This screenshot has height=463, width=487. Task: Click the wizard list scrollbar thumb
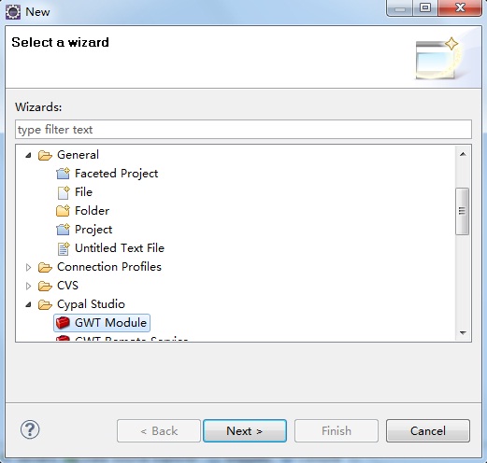point(462,211)
